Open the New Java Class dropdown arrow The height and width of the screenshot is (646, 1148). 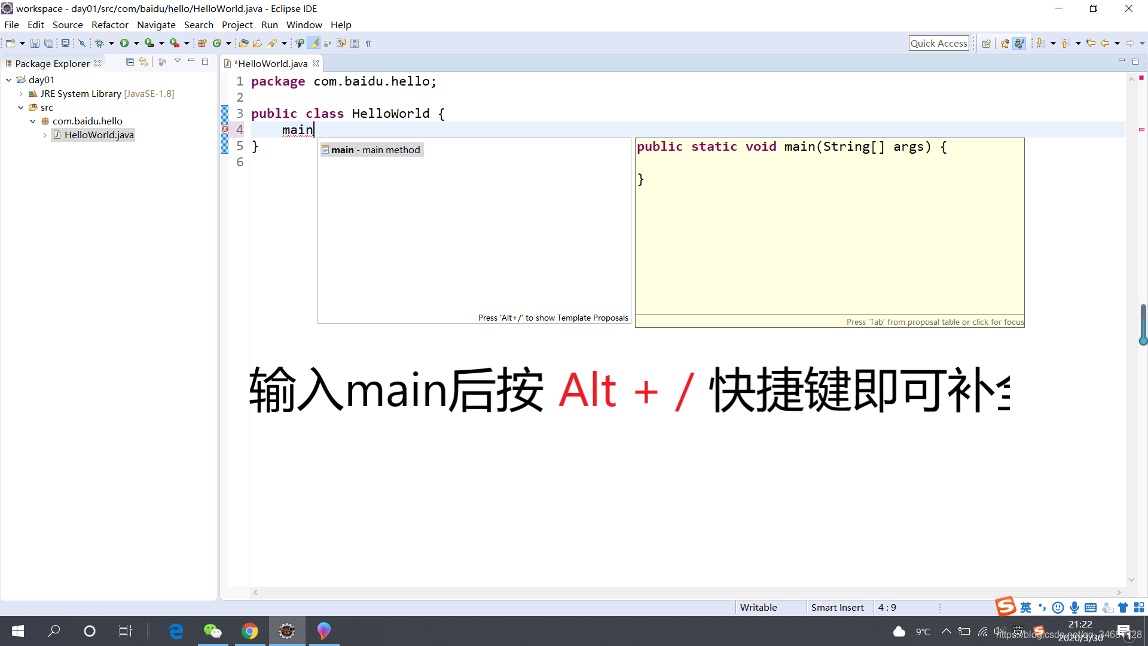point(228,43)
